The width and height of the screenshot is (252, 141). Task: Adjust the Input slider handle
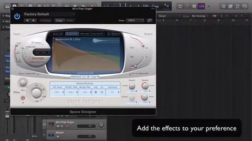click(17, 45)
